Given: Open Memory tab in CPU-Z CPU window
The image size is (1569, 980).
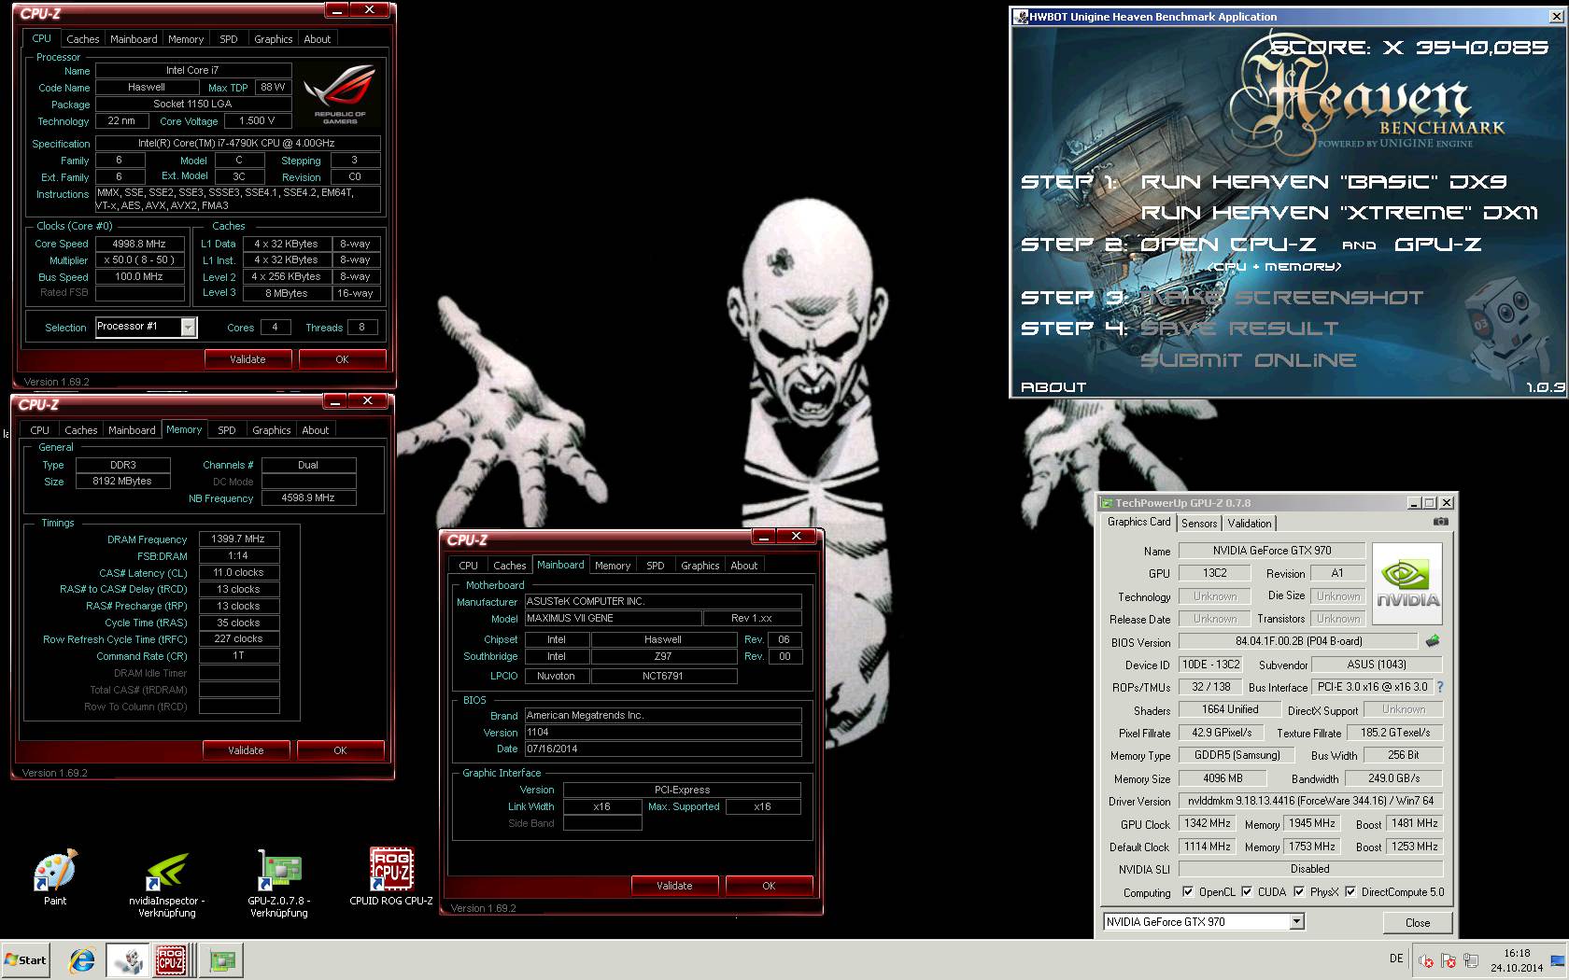Looking at the screenshot, I should point(186,39).
